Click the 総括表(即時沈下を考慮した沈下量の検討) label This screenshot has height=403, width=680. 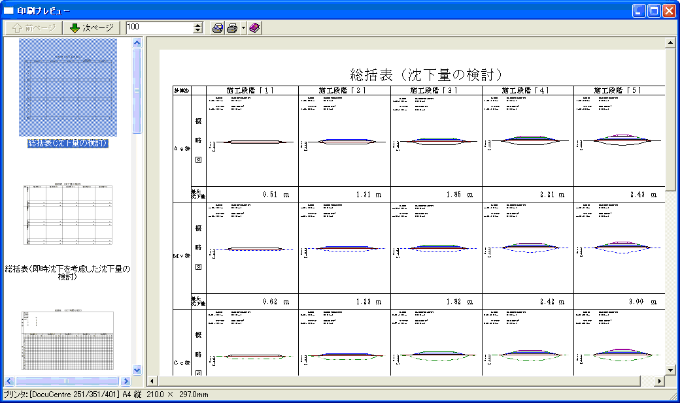(67, 272)
